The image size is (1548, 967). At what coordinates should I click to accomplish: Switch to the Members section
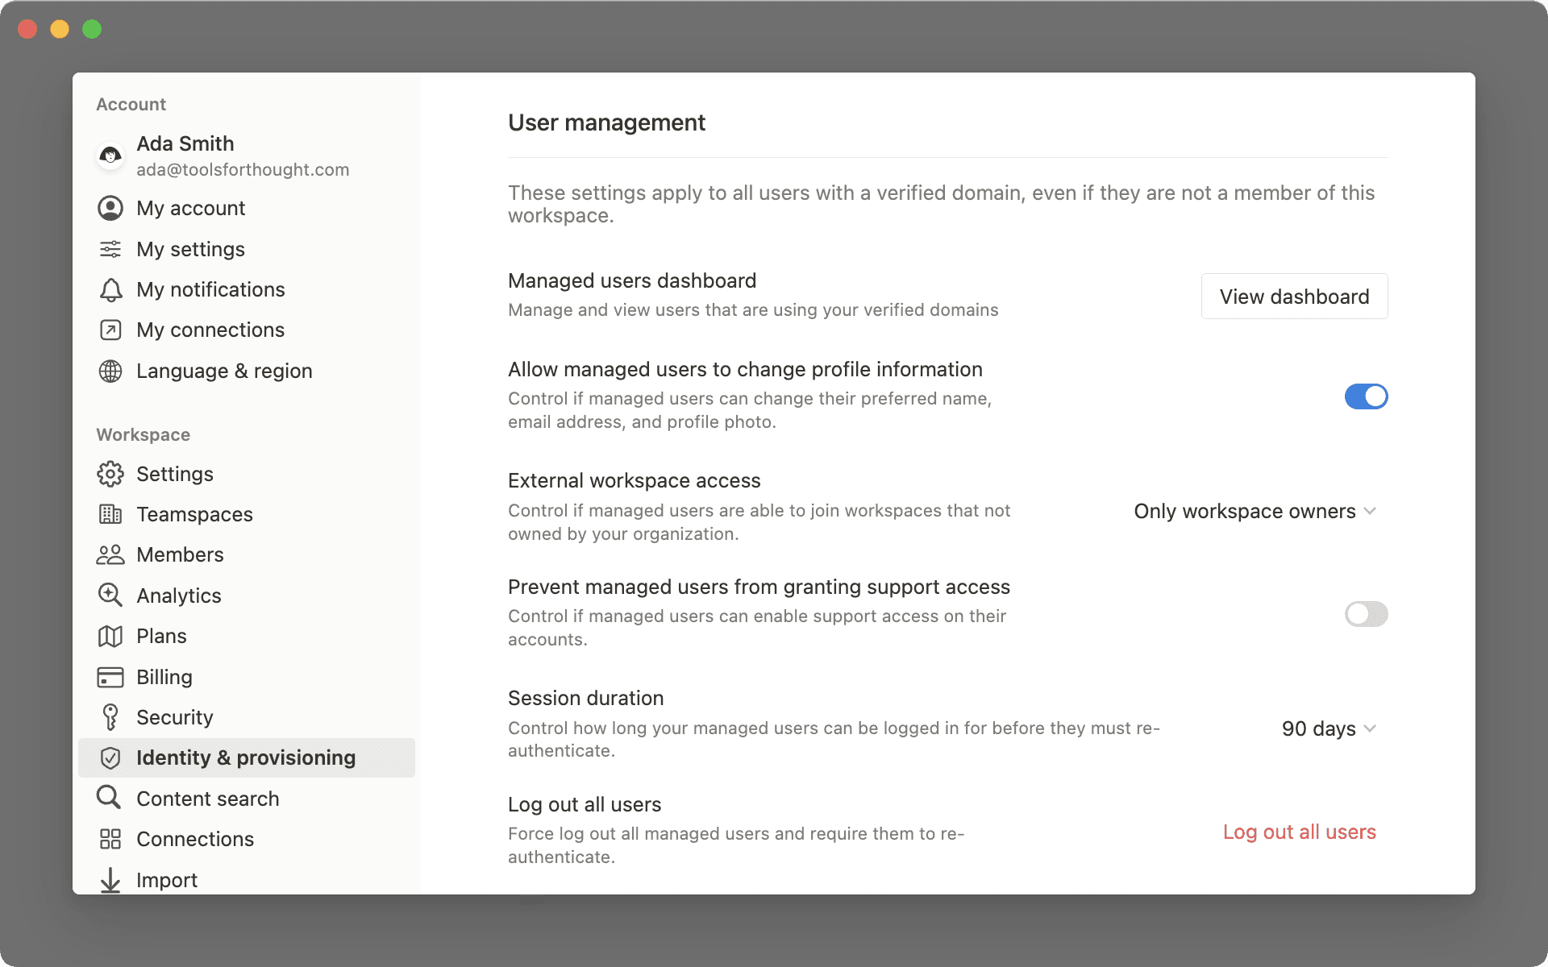(x=180, y=554)
